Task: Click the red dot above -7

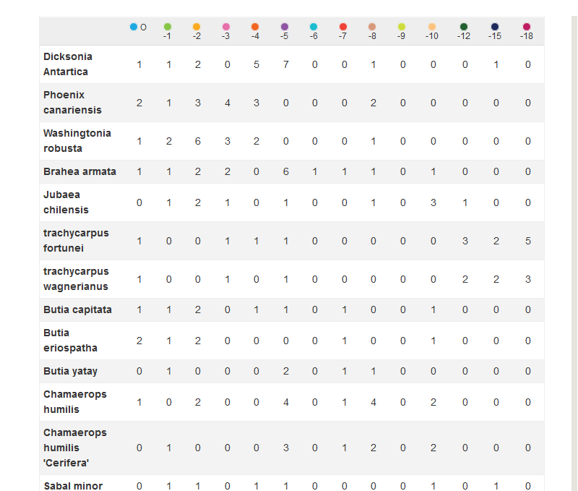Action: tap(343, 27)
